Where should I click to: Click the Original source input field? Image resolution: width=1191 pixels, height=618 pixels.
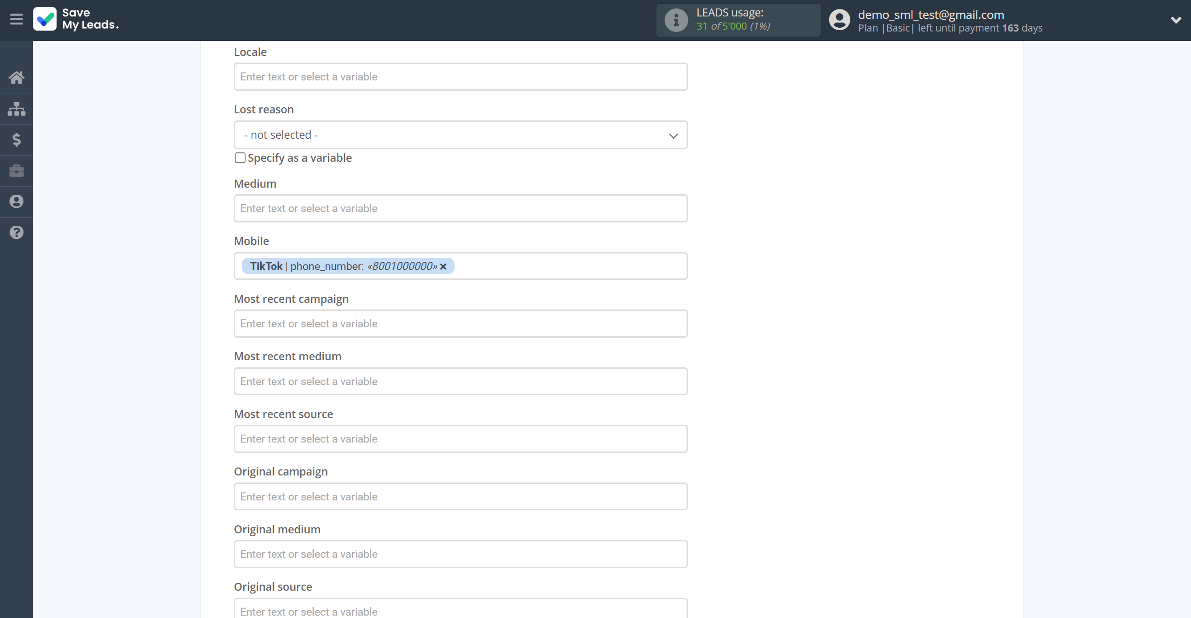point(461,610)
